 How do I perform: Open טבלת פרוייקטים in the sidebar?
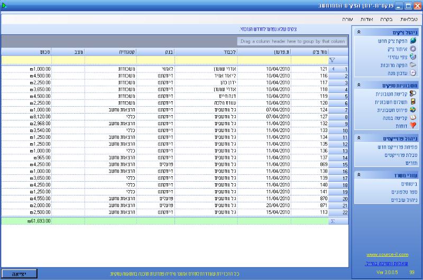401,155
